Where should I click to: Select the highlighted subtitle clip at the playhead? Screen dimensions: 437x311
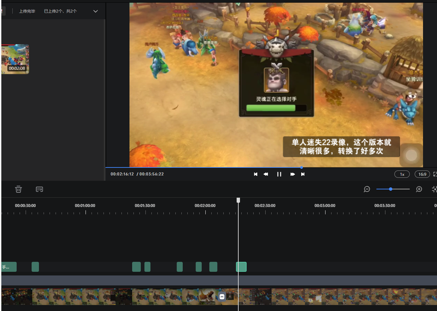[241, 267]
